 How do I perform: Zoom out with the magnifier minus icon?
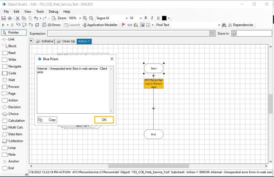pyautogui.click(x=91, y=18)
